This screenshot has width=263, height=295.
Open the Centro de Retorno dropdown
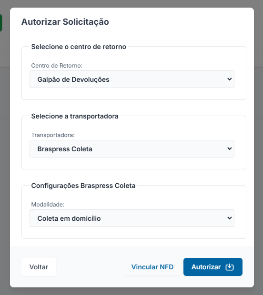pos(132,79)
